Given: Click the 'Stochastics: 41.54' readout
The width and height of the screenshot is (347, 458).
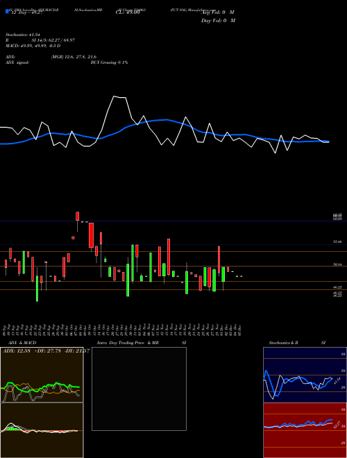Looking at the screenshot, I should point(22,35).
